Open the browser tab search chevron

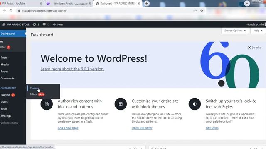[247, 3]
